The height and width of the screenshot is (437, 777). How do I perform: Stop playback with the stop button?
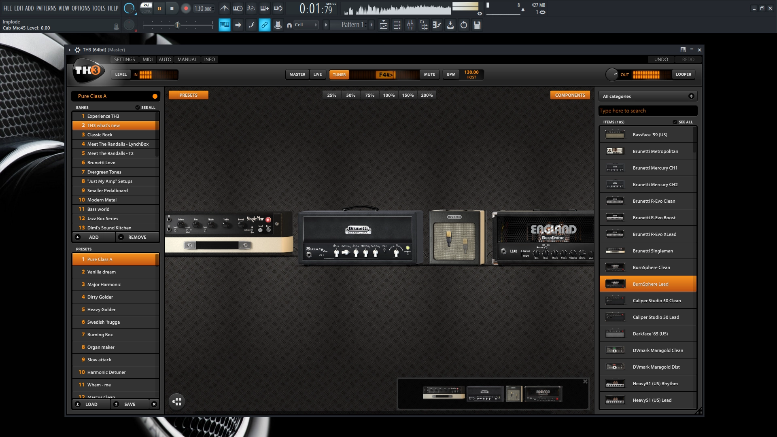point(172,8)
